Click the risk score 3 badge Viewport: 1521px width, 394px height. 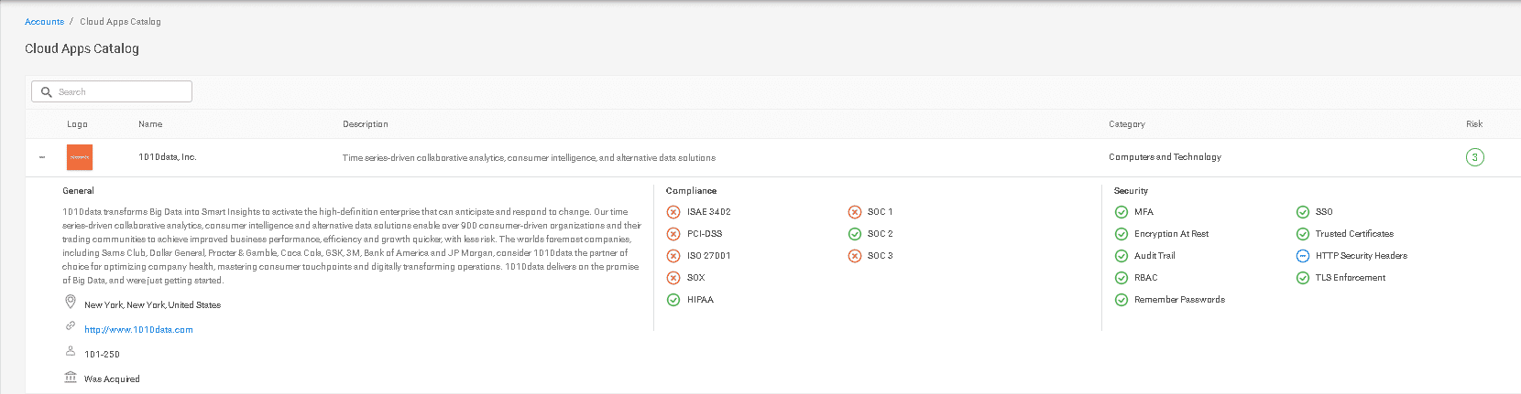[1474, 157]
